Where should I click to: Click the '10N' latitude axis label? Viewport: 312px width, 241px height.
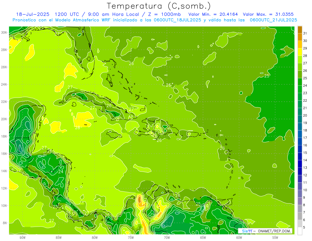[4, 206]
